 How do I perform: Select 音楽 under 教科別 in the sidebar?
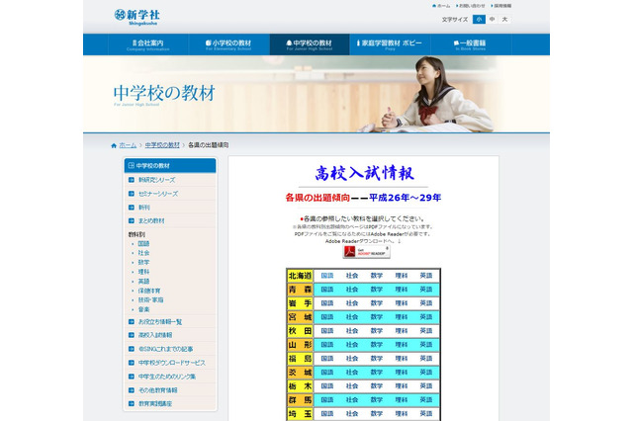pyautogui.click(x=143, y=309)
